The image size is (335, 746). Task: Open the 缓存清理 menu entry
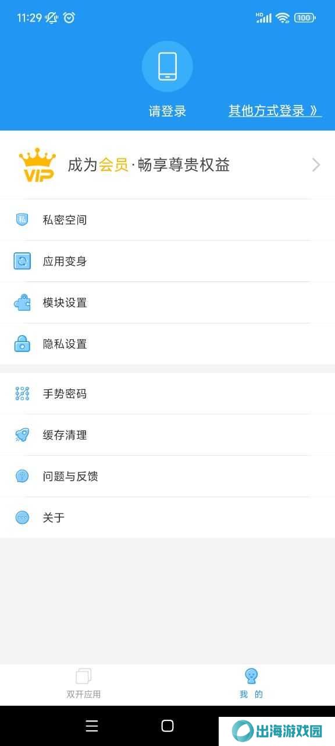click(x=167, y=435)
